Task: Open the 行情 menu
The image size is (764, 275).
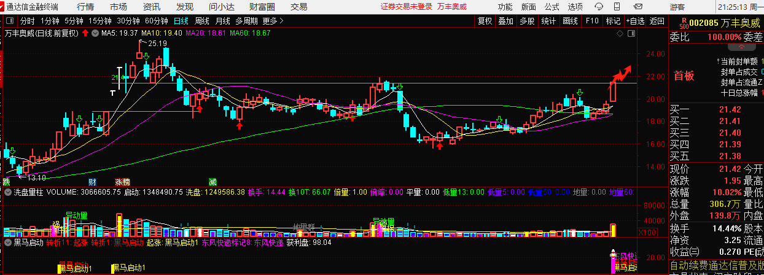Action: point(85,7)
